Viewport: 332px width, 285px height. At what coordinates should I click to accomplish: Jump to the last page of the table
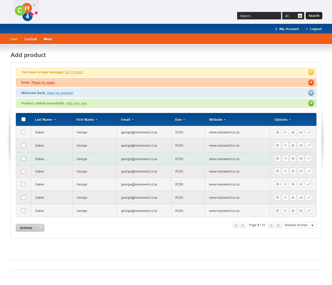tap(278, 225)
